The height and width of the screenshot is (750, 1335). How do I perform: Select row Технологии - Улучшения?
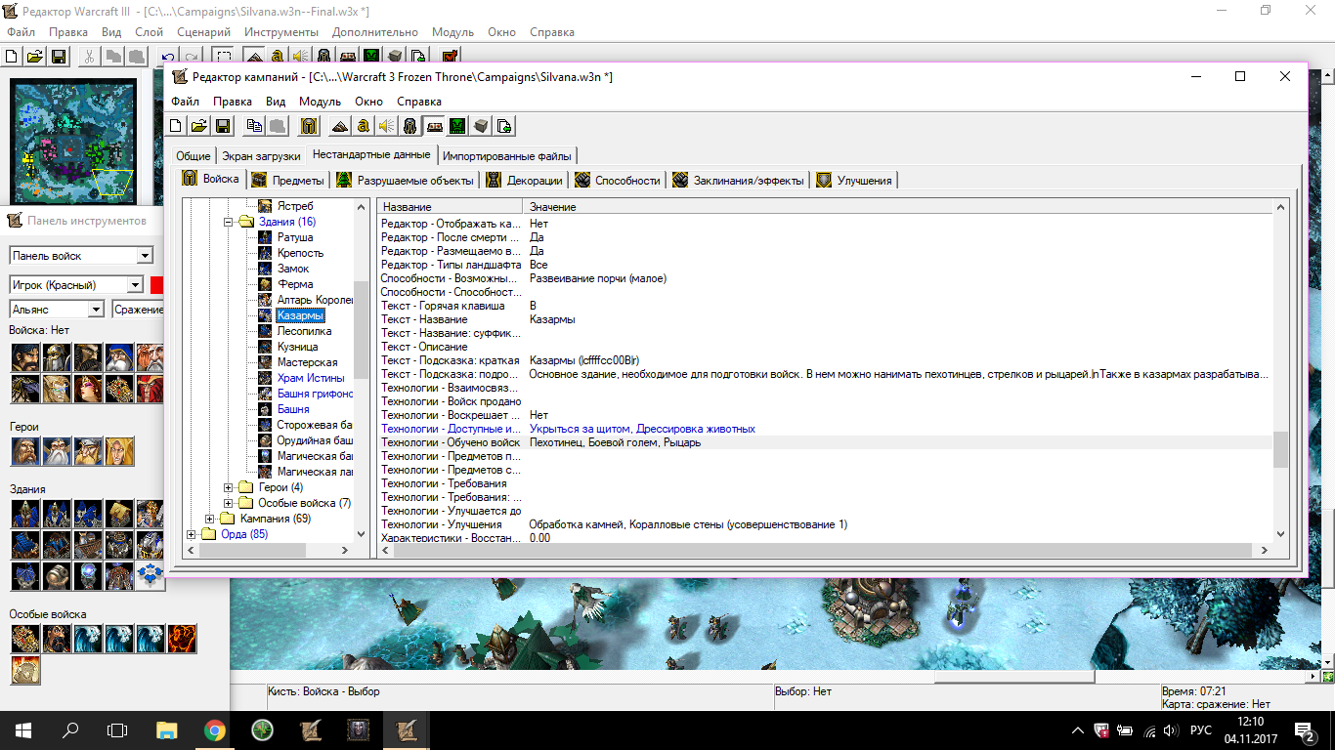[x=826, y=524]
